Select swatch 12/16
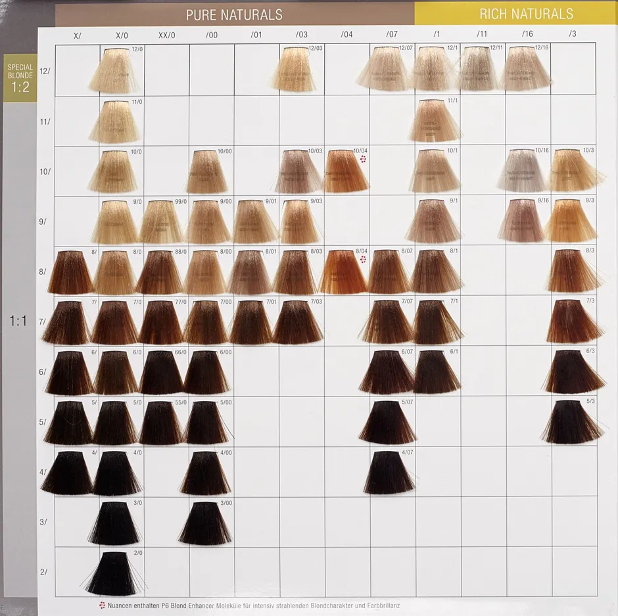The height and width of the screenshot is (616, 618). [x=527, y=70]
